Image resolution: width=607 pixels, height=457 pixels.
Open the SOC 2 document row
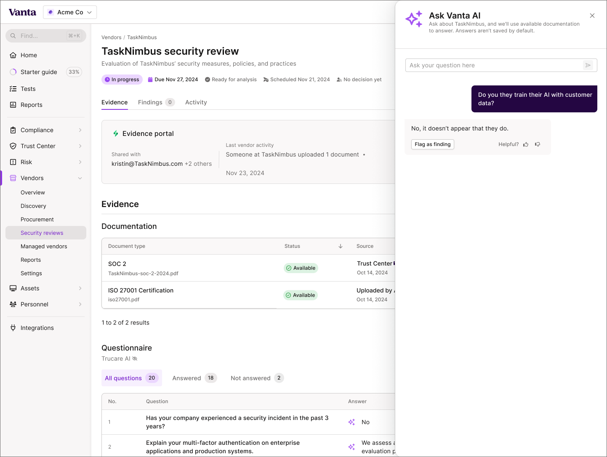pos(248,268)
